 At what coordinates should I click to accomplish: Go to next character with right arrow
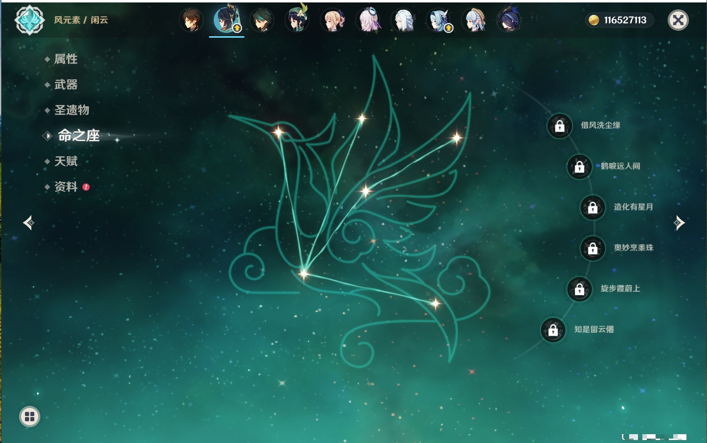[679, 223]
